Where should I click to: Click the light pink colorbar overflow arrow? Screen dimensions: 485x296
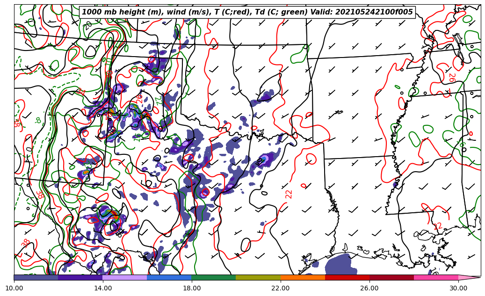point(469,277)
